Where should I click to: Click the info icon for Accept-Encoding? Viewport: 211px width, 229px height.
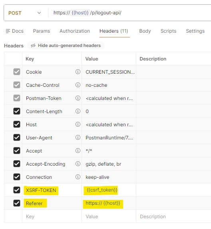tap(78, 164)
